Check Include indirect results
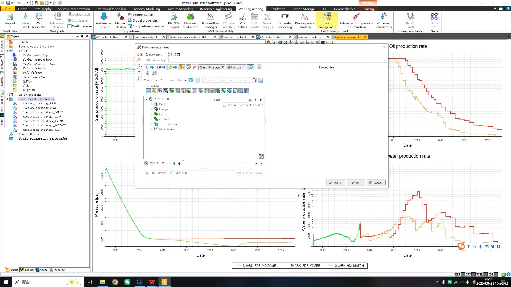The image size is (511, 287). (x=225, y=105)
